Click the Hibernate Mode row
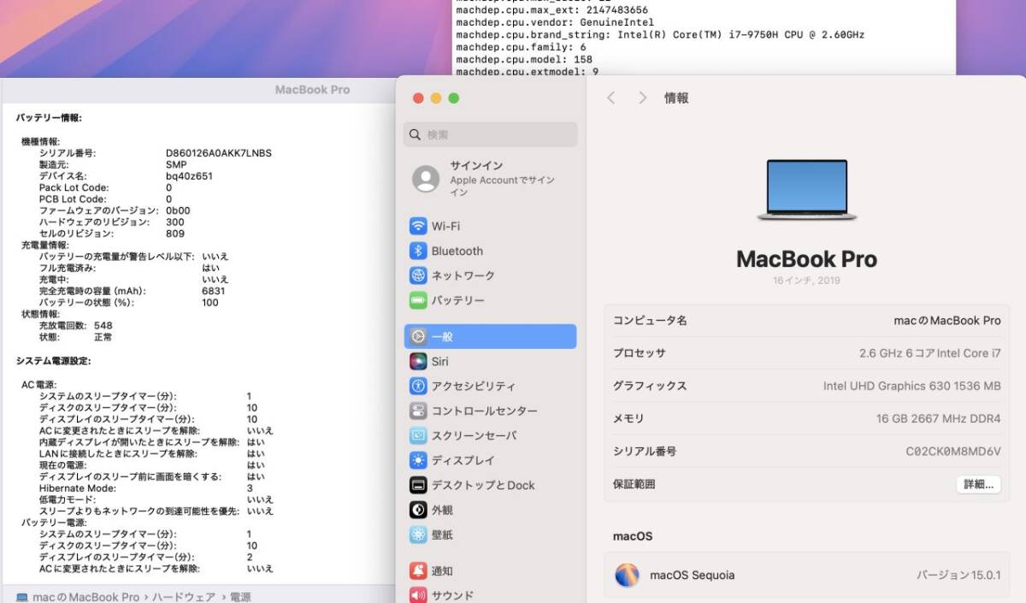The height and width of the screenshot is (603, 1026). 145,488
